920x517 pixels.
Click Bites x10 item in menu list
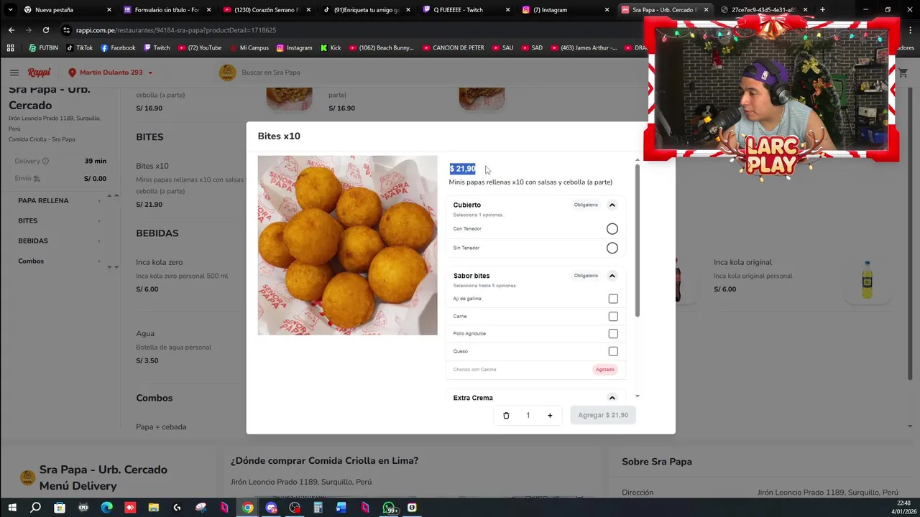152,166
